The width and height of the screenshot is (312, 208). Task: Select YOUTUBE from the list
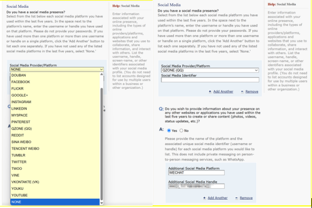coord(55,196)
